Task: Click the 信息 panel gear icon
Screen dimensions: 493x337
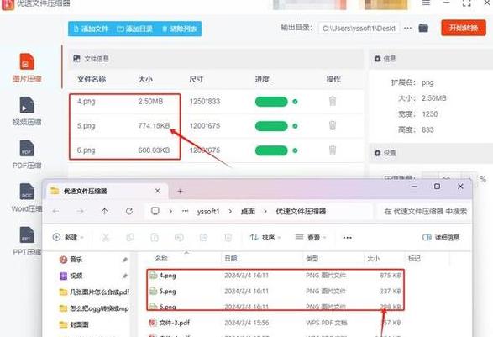Action: 377,59
